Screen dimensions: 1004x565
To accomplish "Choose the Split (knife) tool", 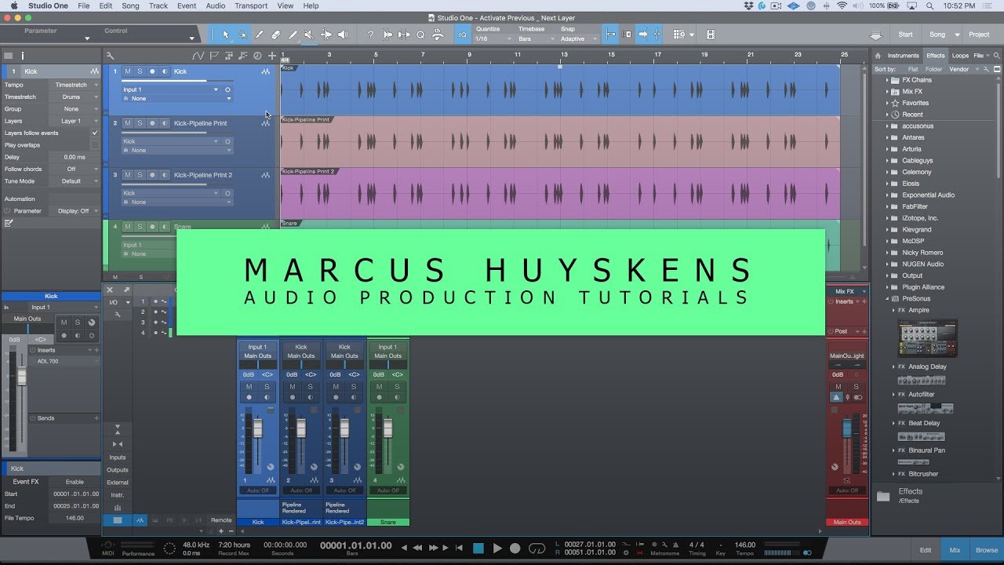I will click(x=259, y=35).
